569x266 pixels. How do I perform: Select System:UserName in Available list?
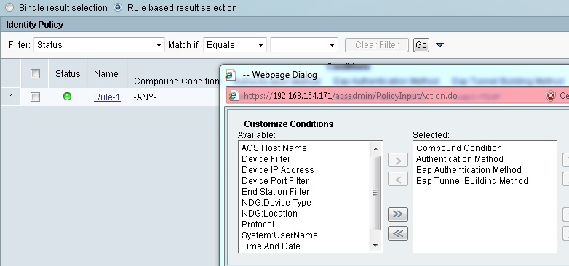click(x=279, y=235)
